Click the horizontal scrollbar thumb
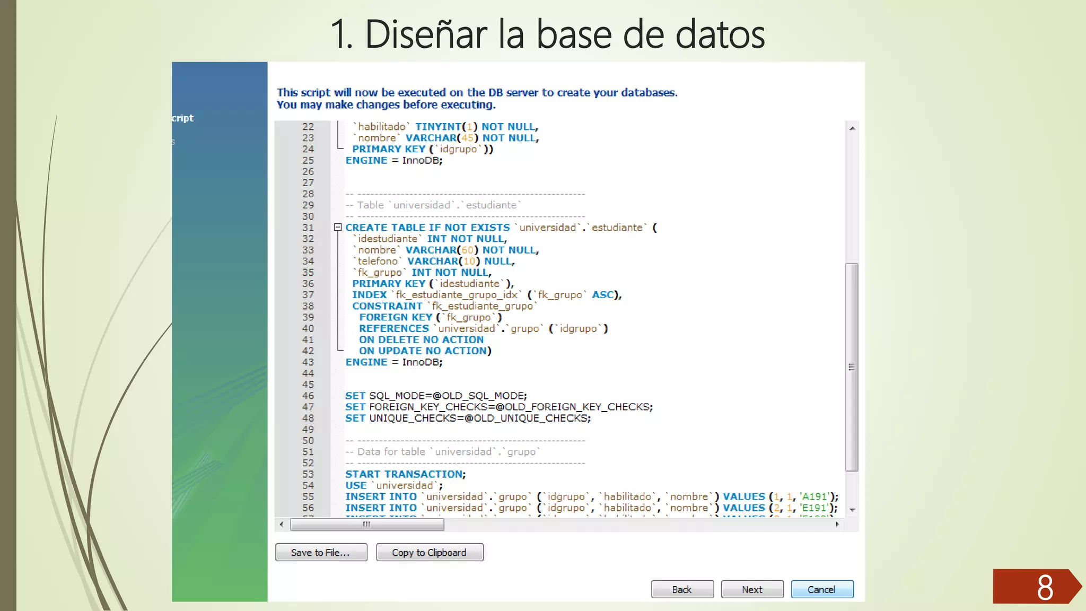This screenshot has width=1086, height=611. pos(367,525)
